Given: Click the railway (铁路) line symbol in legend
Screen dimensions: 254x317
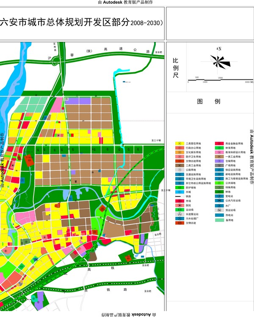Looking at the screenshot, I should pyautogui.click(x=179, y=196).
